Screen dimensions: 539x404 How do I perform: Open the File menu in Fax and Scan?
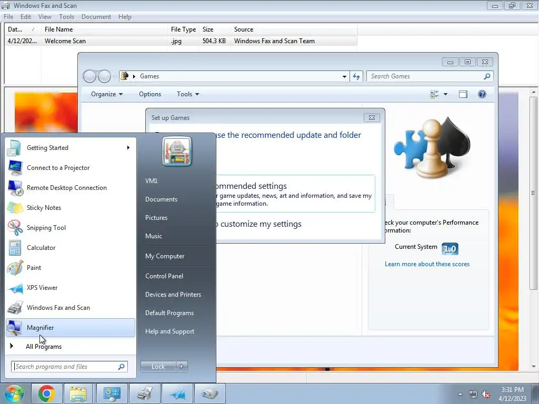[8, 16]
